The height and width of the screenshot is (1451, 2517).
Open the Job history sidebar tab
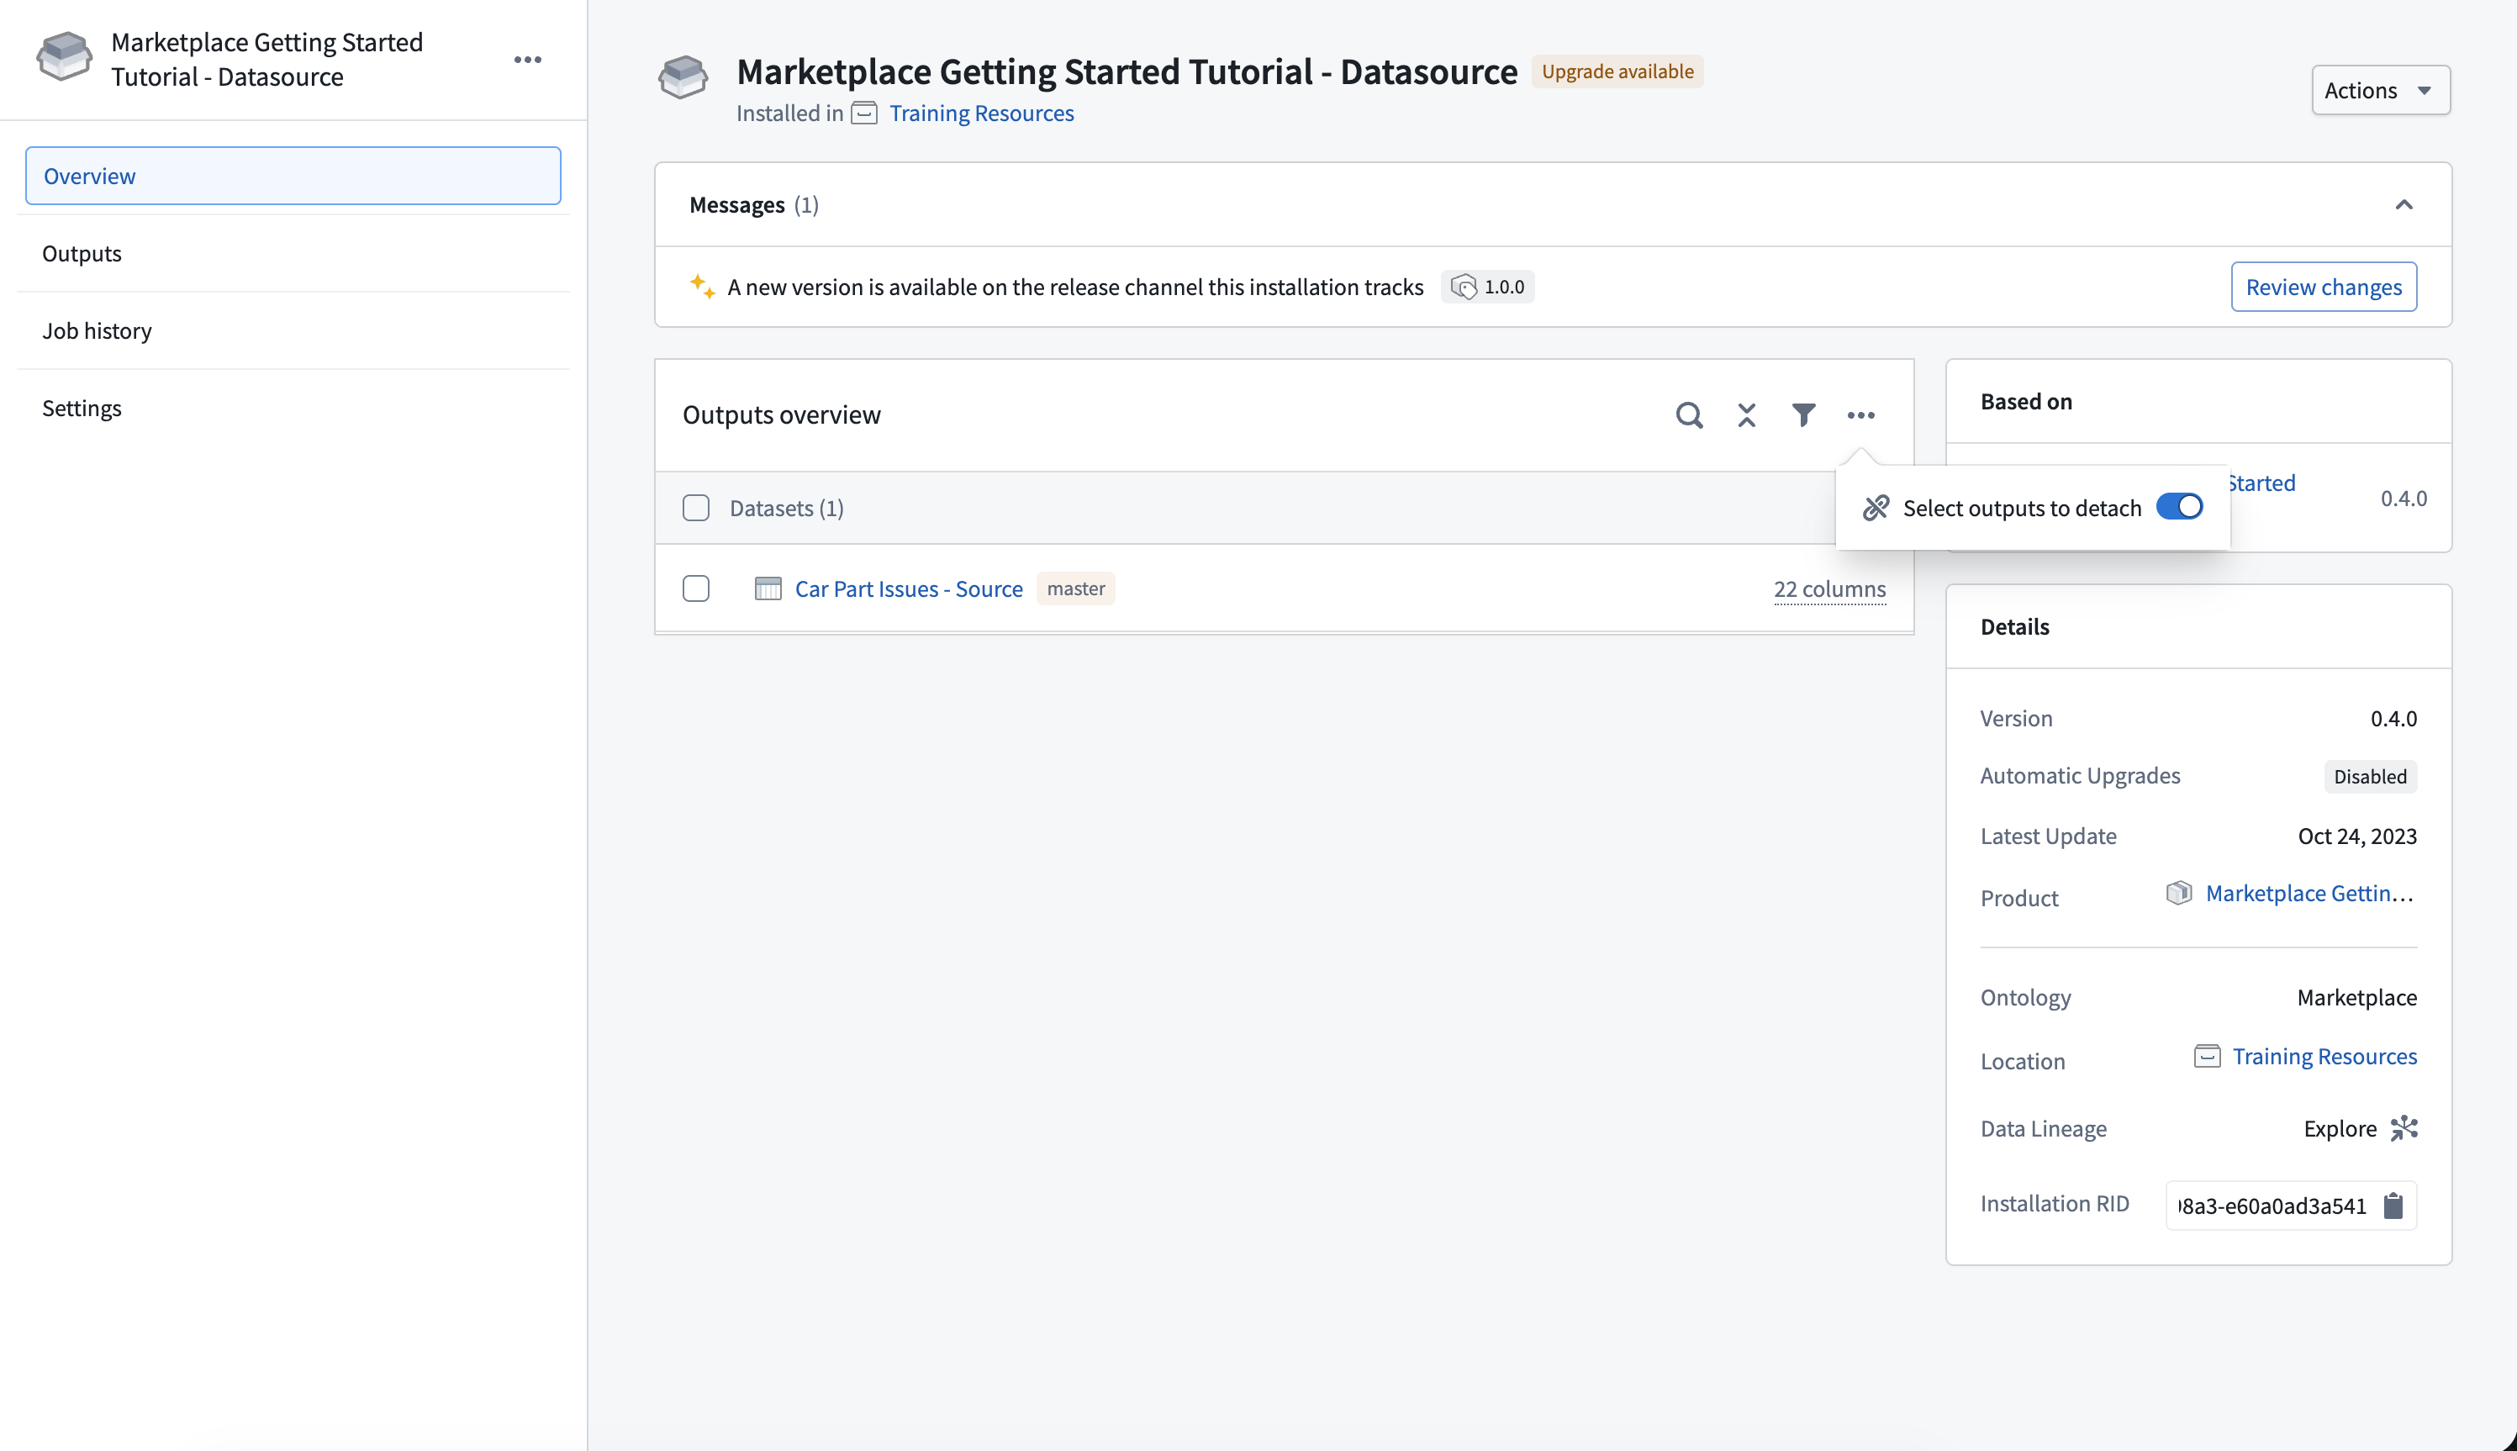click(x=293, y=331)
